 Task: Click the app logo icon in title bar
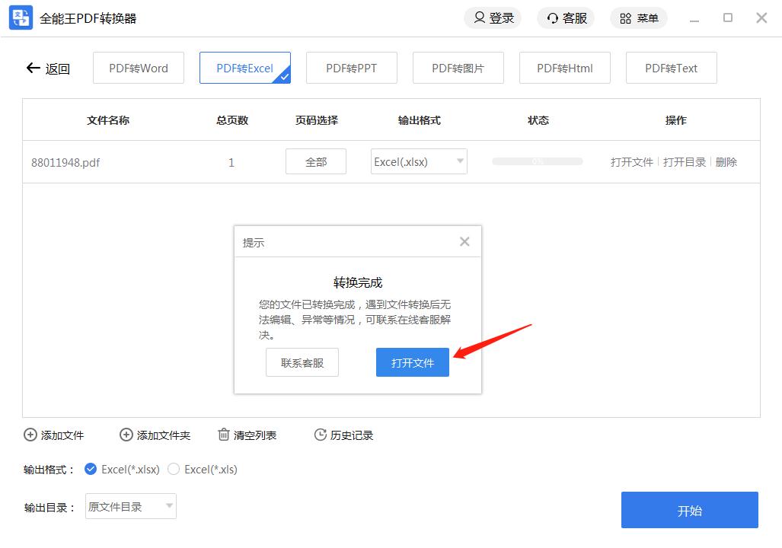click(x=21, y=18)
